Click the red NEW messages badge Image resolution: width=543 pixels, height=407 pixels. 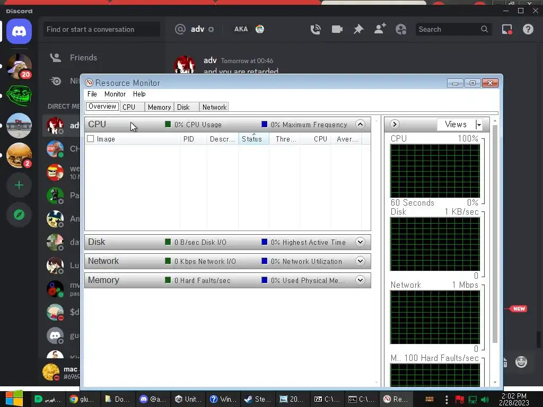point(519,309)
